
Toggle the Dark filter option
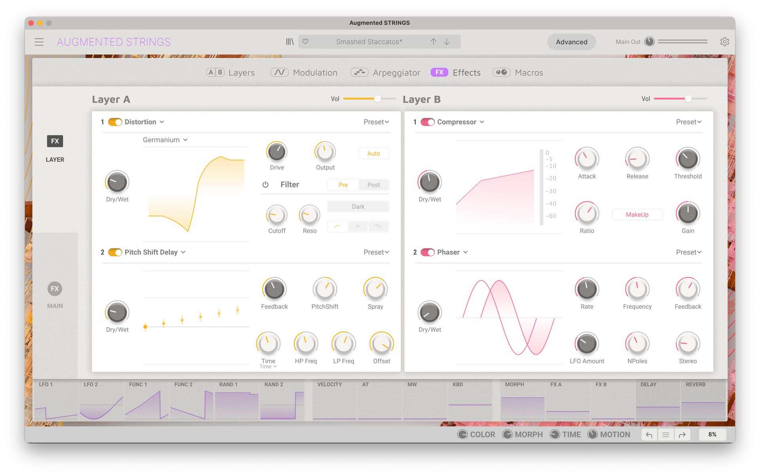pos(358,206)
